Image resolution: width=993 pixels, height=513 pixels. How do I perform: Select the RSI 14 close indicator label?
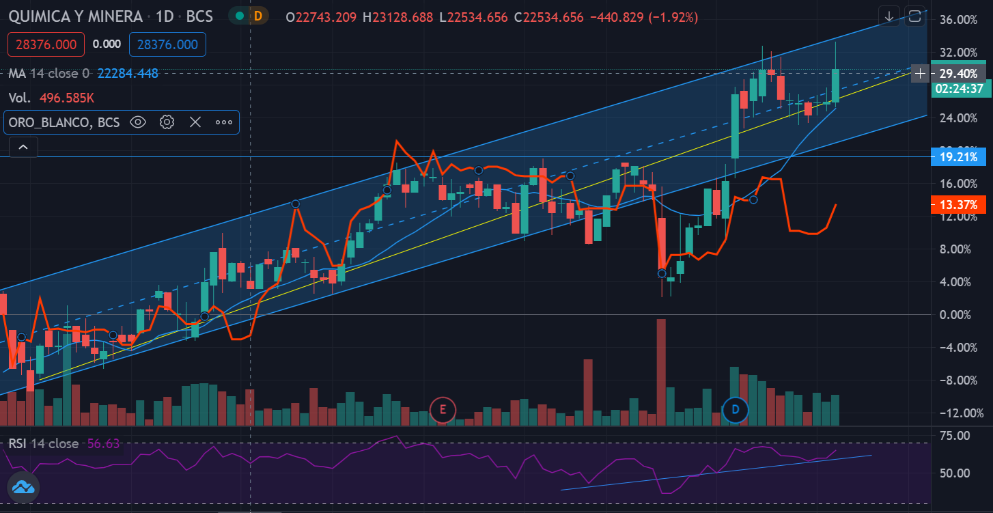tap(42, 443)
